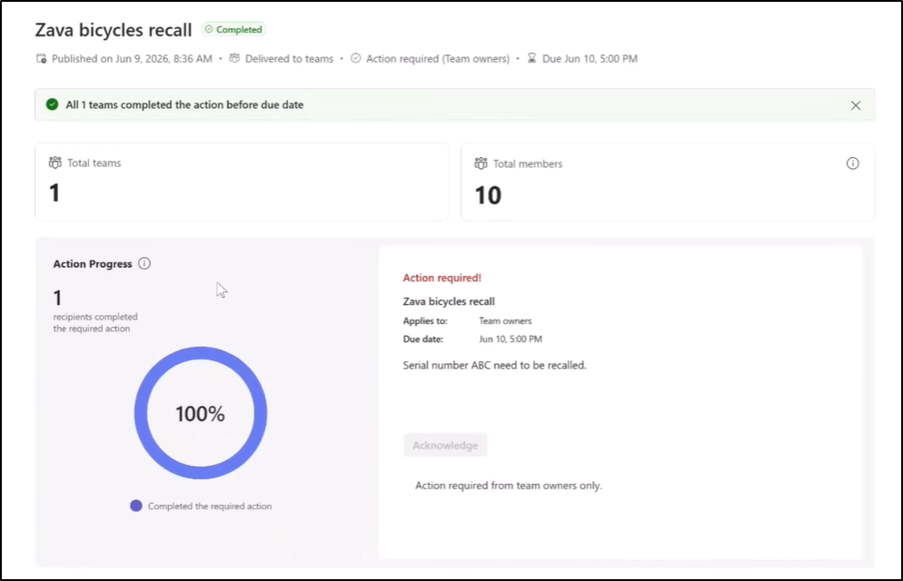Click the 'Jun 10, 5:00 PM' due date value
The width and height of the screenshot is (903, 581).
(x=511, y=340)
